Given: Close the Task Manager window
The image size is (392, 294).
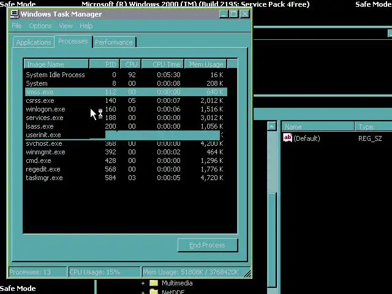Looking at the screenshot, I should pos(245,14).
